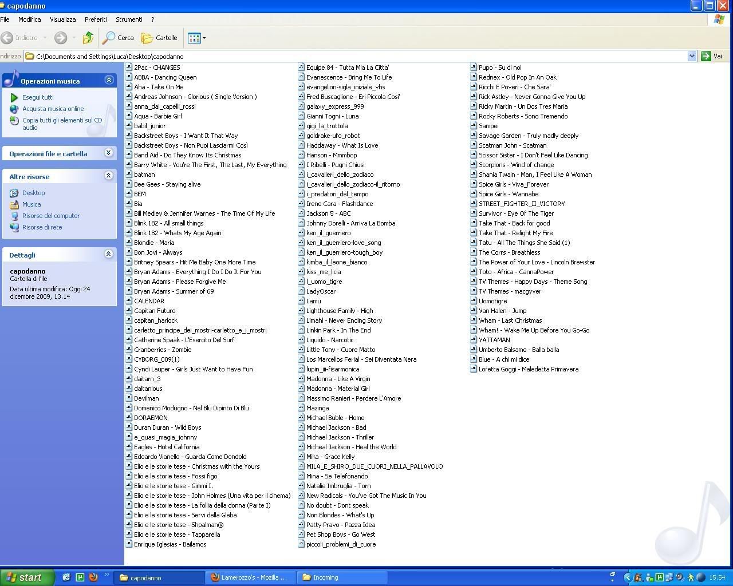Click the Indietro back arrow
The width and height of the screenshot is (733, 586).
click(7, 38)
